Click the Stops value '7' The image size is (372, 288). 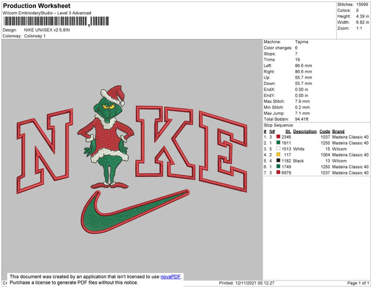coord(296,53)
